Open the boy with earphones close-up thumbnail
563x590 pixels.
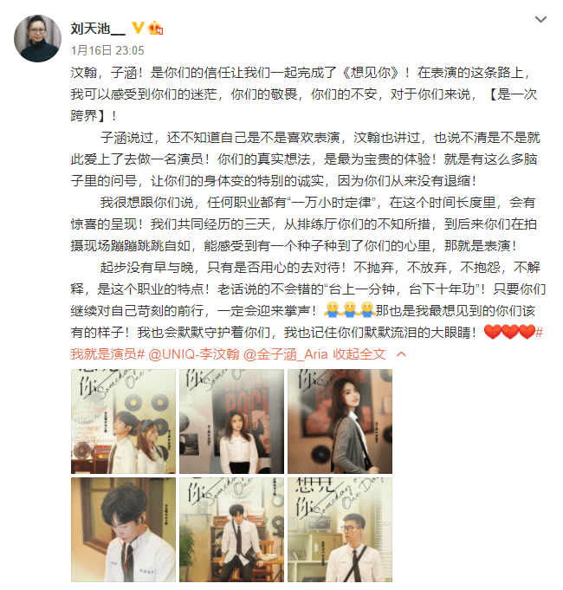tap(123, 530)
